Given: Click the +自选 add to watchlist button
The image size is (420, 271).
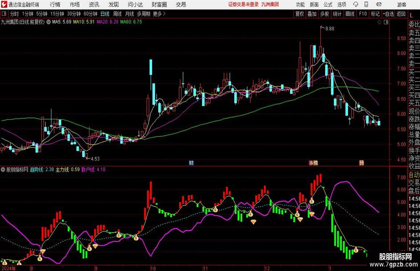Looking at the screenshot, I should (388, 14).
